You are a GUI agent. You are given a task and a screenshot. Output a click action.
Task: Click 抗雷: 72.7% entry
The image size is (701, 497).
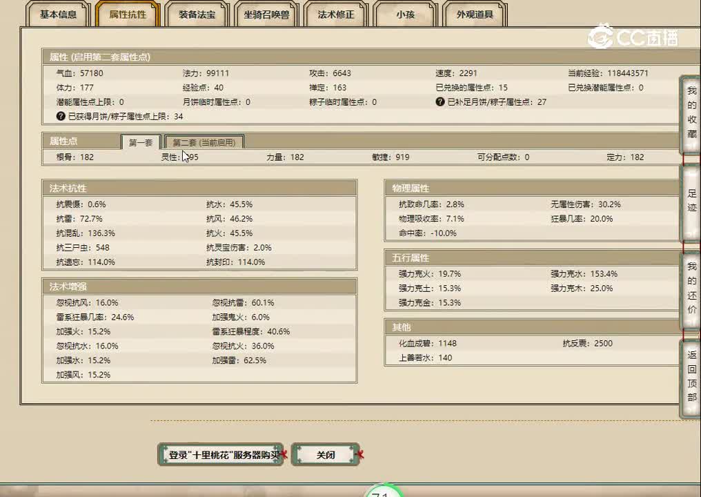(x=79, y=219)
